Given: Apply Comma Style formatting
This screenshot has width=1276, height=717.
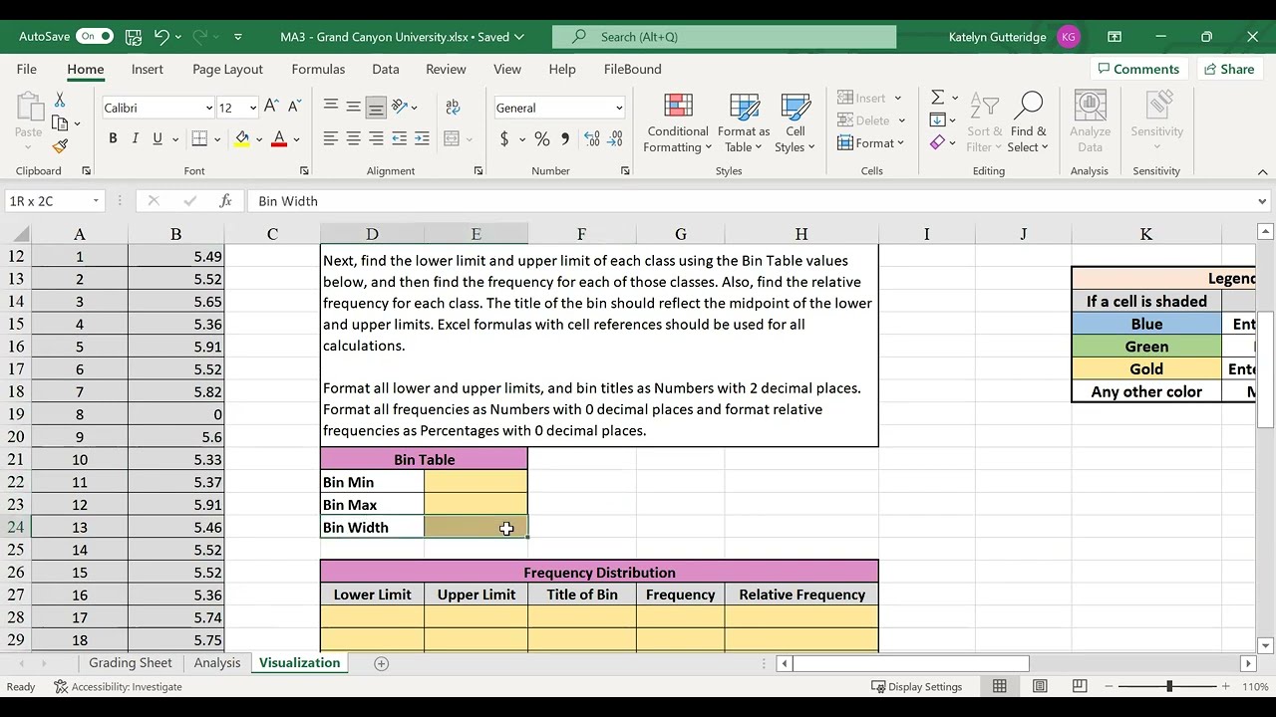Looking at the screenshot, I should pyautogui.click(x=565, y=139).
